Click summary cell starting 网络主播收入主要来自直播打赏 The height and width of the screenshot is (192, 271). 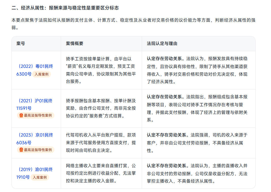click(101, 173)
